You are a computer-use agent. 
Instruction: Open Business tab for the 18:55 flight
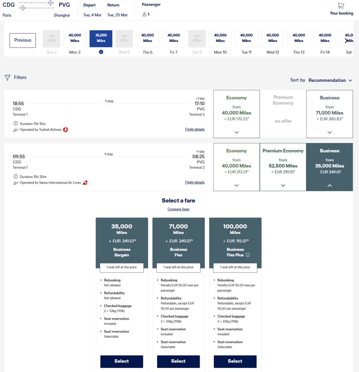click(329, 114)
